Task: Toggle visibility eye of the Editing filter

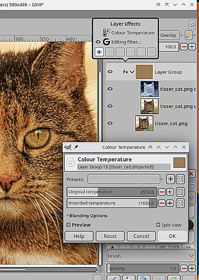Action: point(98,42)
